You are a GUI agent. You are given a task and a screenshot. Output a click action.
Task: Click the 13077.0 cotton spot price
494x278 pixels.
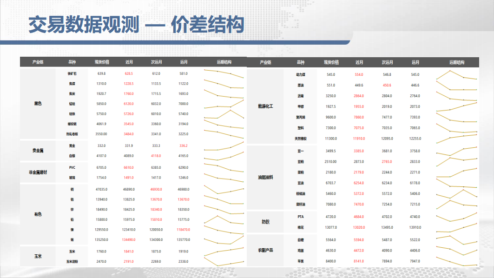point(331,227)
